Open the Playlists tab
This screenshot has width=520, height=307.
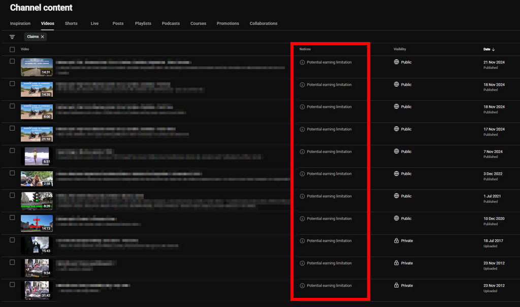[143, 23]
